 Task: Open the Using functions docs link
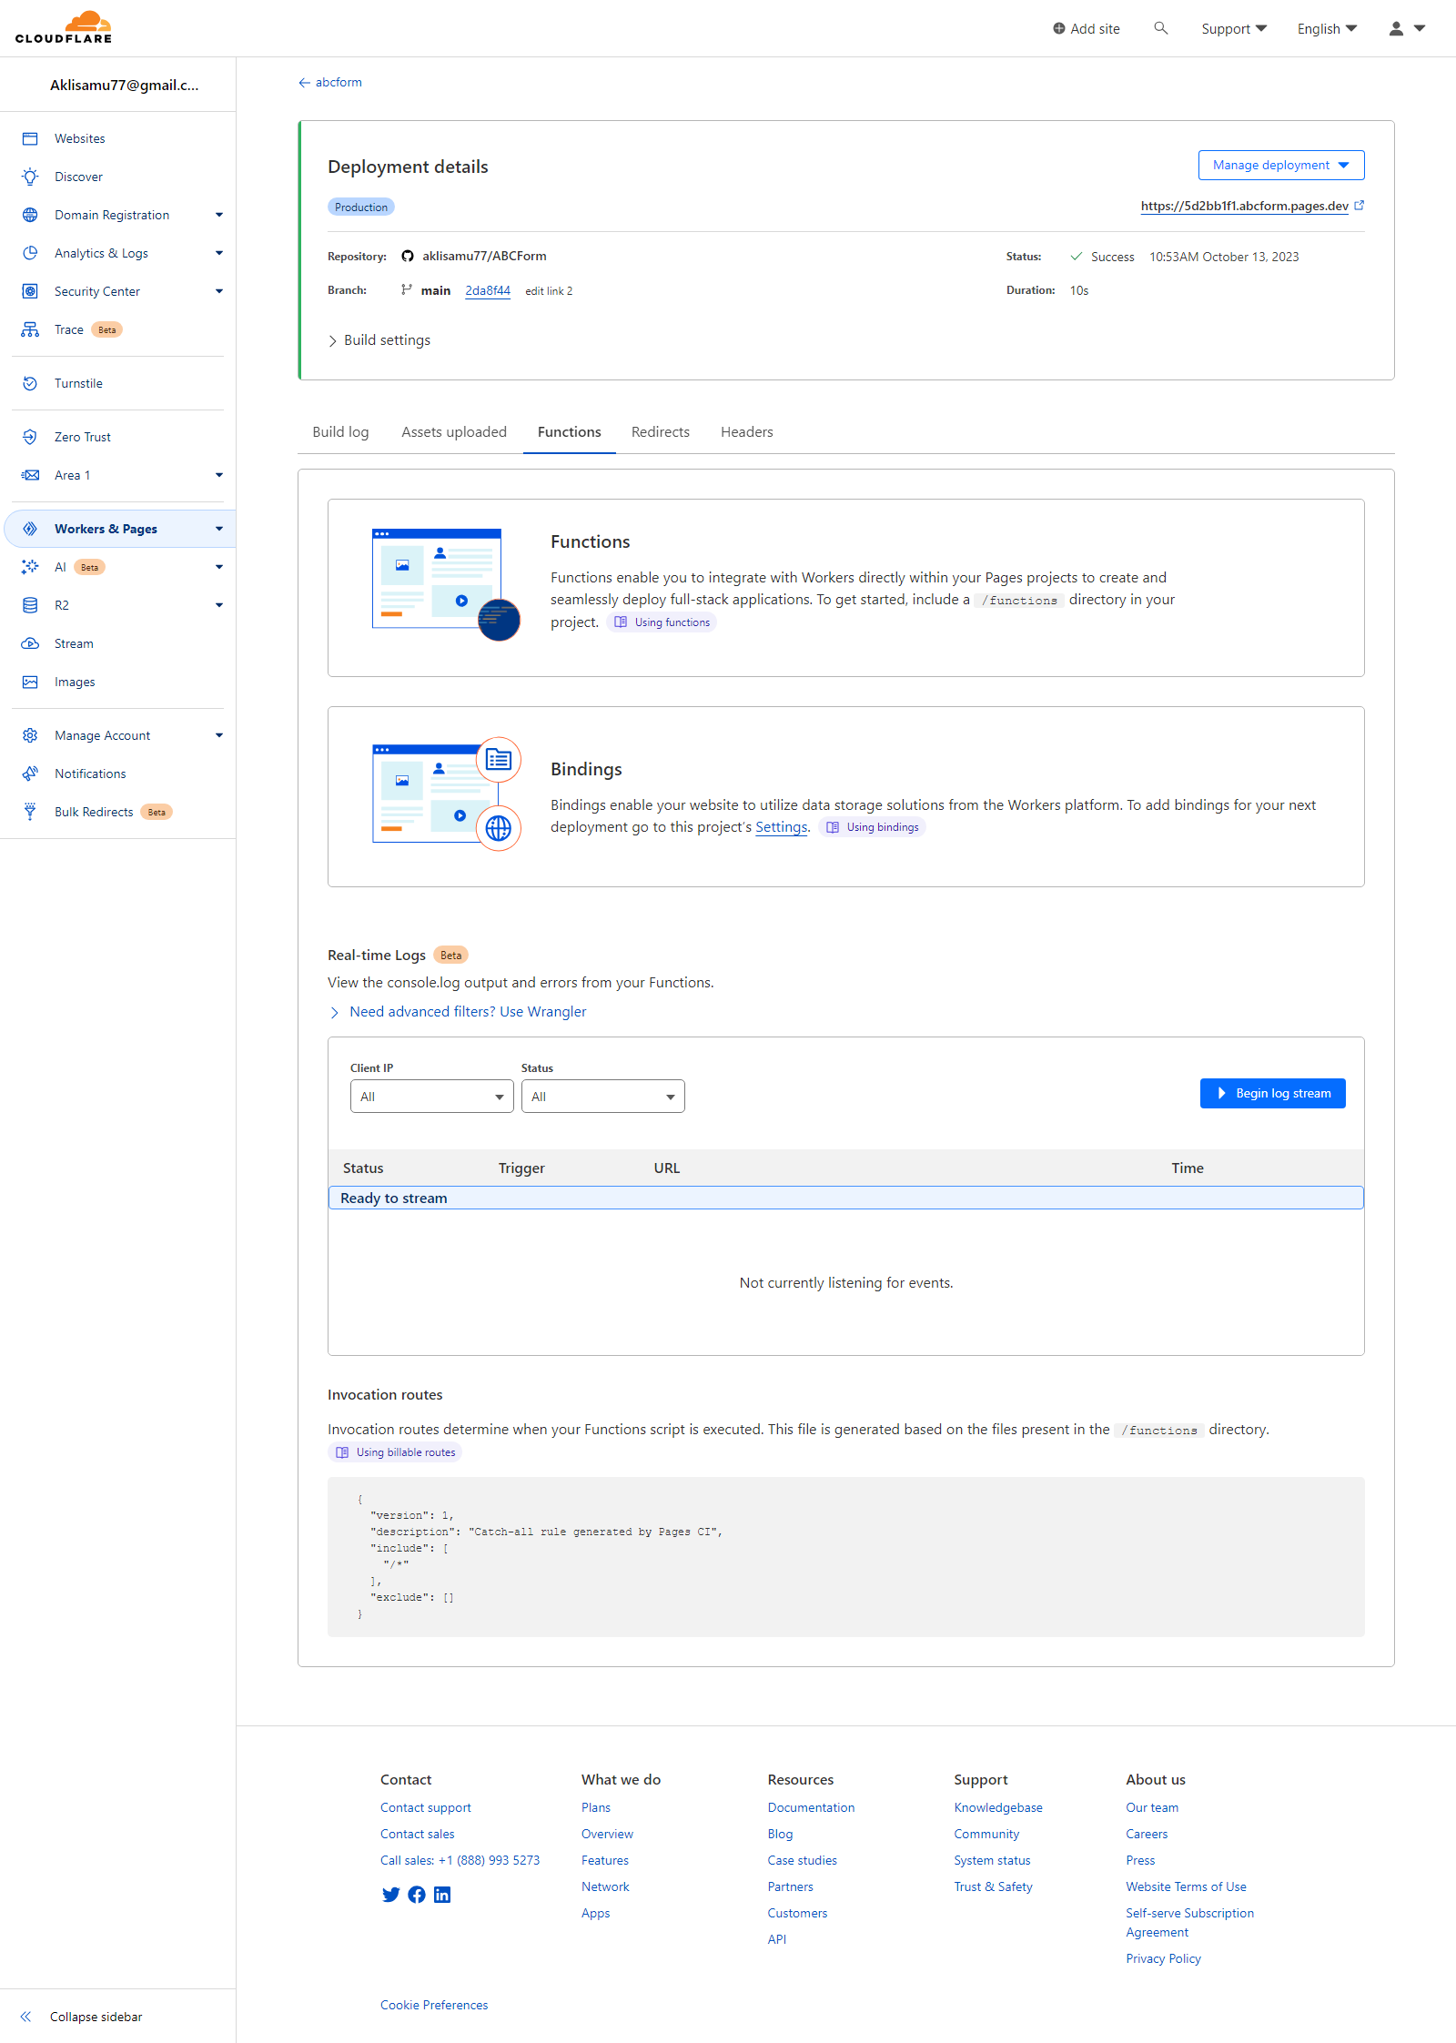662,622
